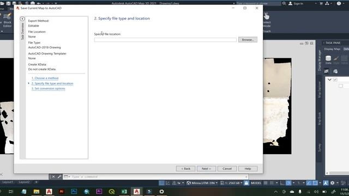Open Windows Settings gear on taskbar
The width and height of the screenshot is (349, 196).
pos(162,192)
